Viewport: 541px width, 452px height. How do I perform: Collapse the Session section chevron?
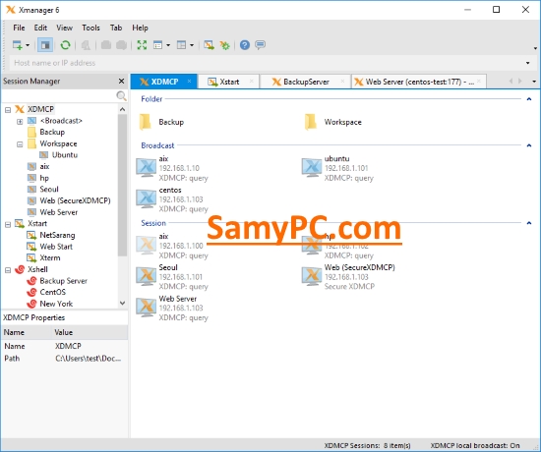(x=529, y=223)
